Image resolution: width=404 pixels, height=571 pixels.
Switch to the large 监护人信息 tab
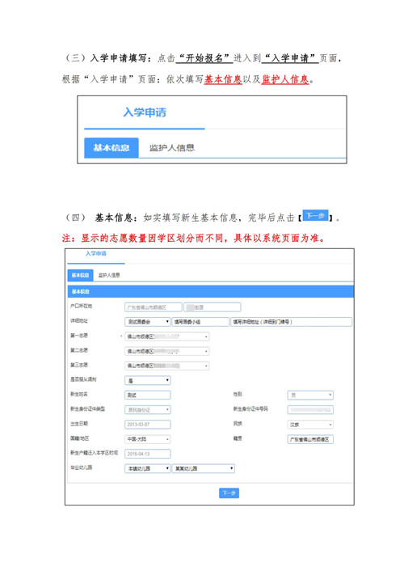(172, 147)
